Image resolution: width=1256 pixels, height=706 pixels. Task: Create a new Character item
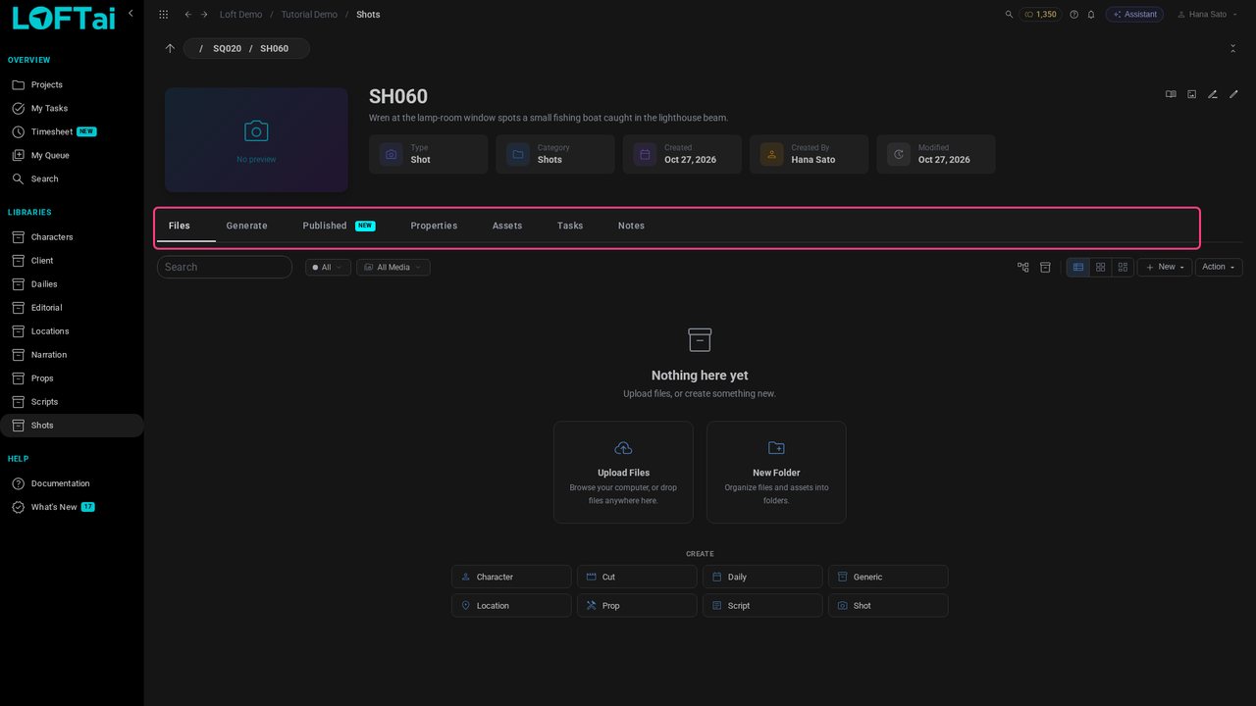[511, 577]
